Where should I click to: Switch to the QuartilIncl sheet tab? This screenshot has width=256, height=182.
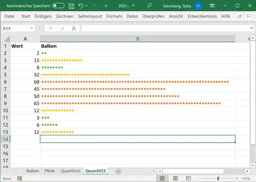coord(70,171)
